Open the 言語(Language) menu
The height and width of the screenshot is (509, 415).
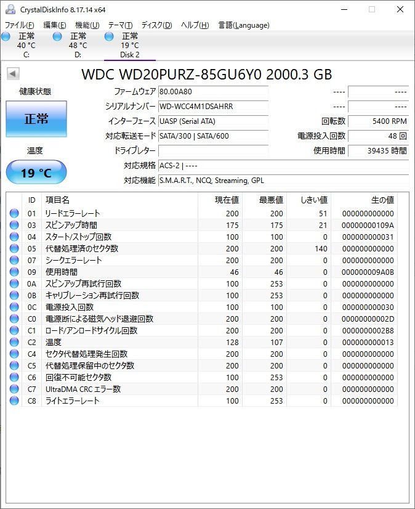point(244,25)
